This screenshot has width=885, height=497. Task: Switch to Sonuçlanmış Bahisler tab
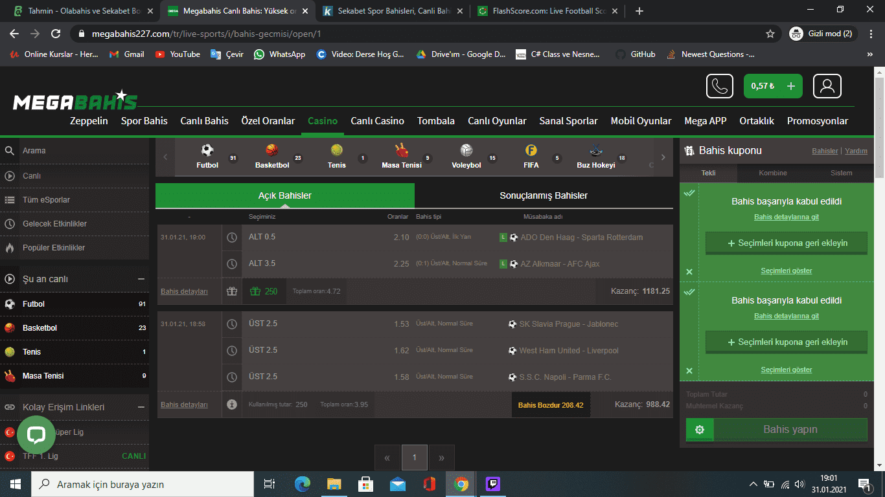pyautogui.click(x=544, y=195)
